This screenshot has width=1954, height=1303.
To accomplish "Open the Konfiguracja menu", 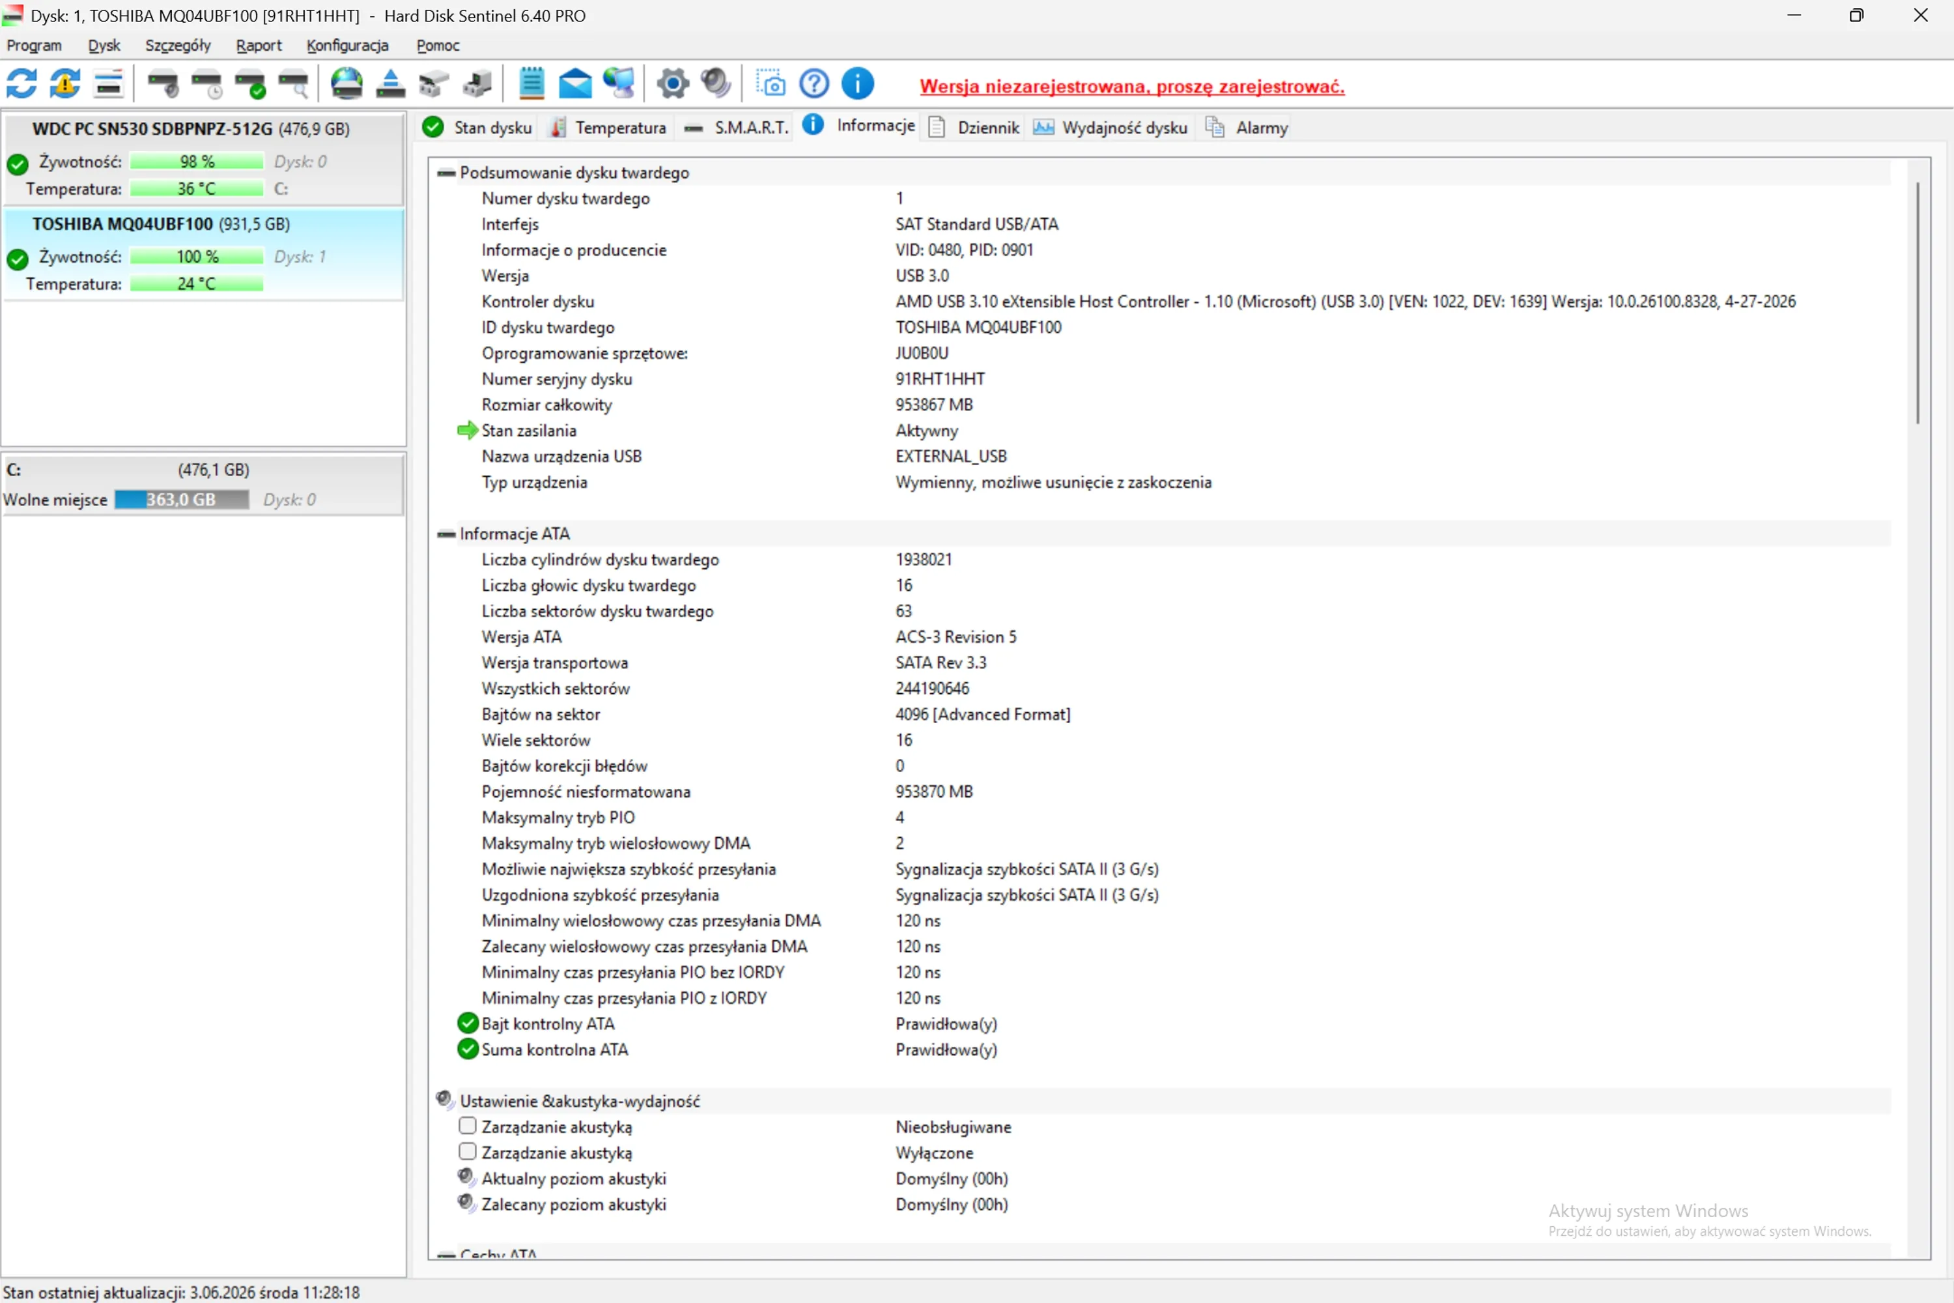I will point(347,46).
